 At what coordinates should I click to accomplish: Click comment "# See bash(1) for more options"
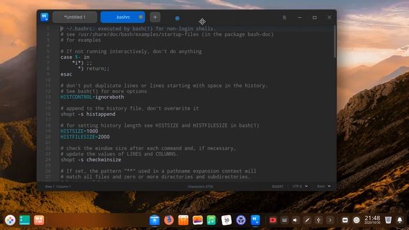tap(104, 91)
